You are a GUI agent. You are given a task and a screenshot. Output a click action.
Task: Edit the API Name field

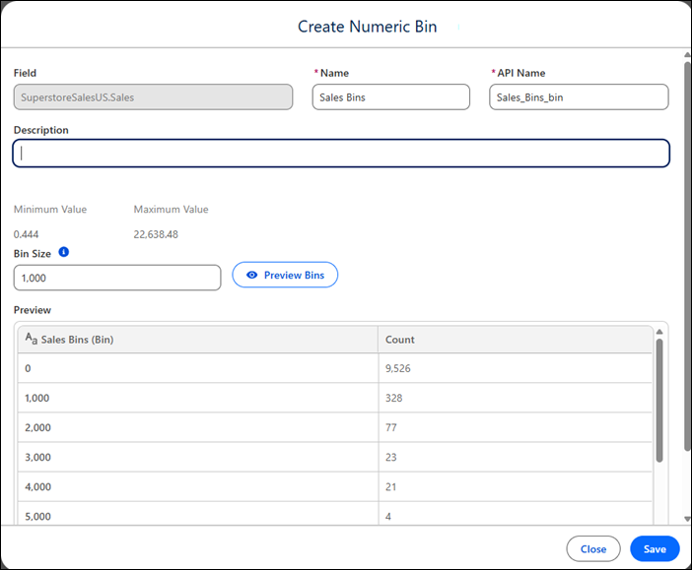point(579,97)
